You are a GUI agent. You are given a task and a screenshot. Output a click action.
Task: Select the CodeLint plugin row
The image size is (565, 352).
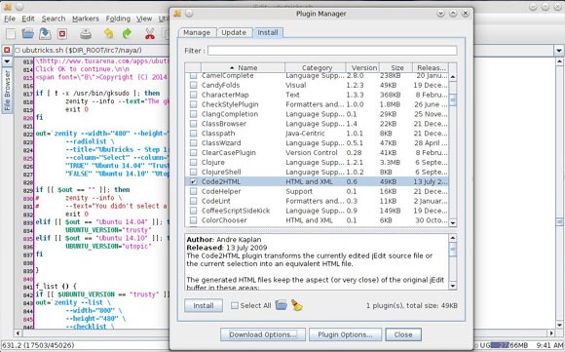point(317,201)
